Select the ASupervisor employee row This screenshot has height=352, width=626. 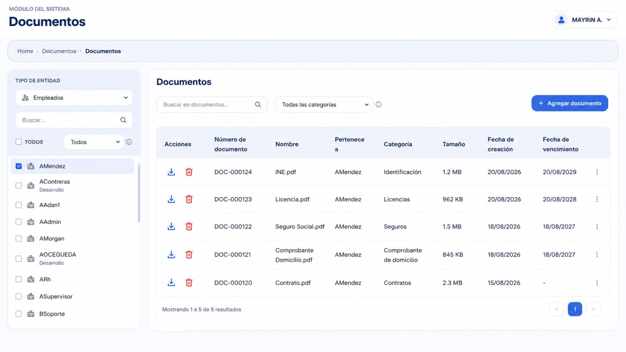coord(73,296)
